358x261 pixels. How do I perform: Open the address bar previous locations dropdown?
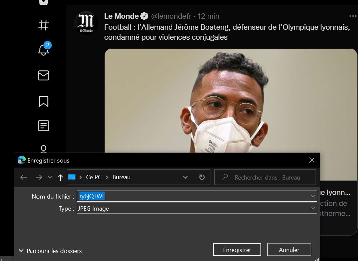(185, 178)
